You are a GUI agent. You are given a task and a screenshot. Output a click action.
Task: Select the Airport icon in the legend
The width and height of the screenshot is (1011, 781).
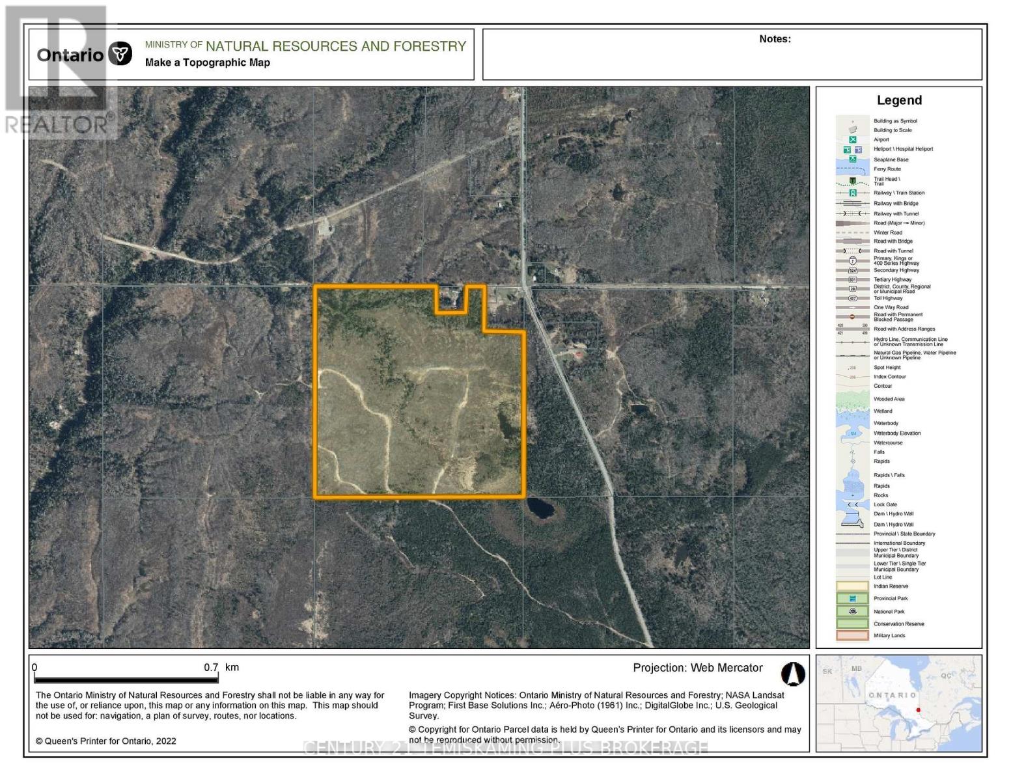[x=852, y=139]
